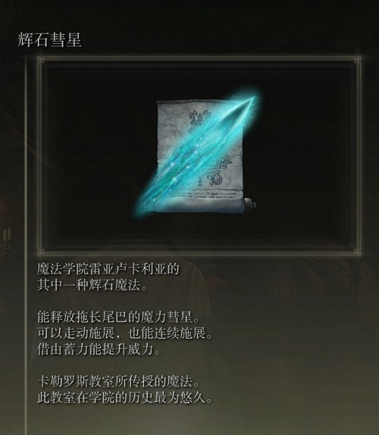Select the item title 辉石彗星
The image size is (379, 435).
tap(49, 39)
